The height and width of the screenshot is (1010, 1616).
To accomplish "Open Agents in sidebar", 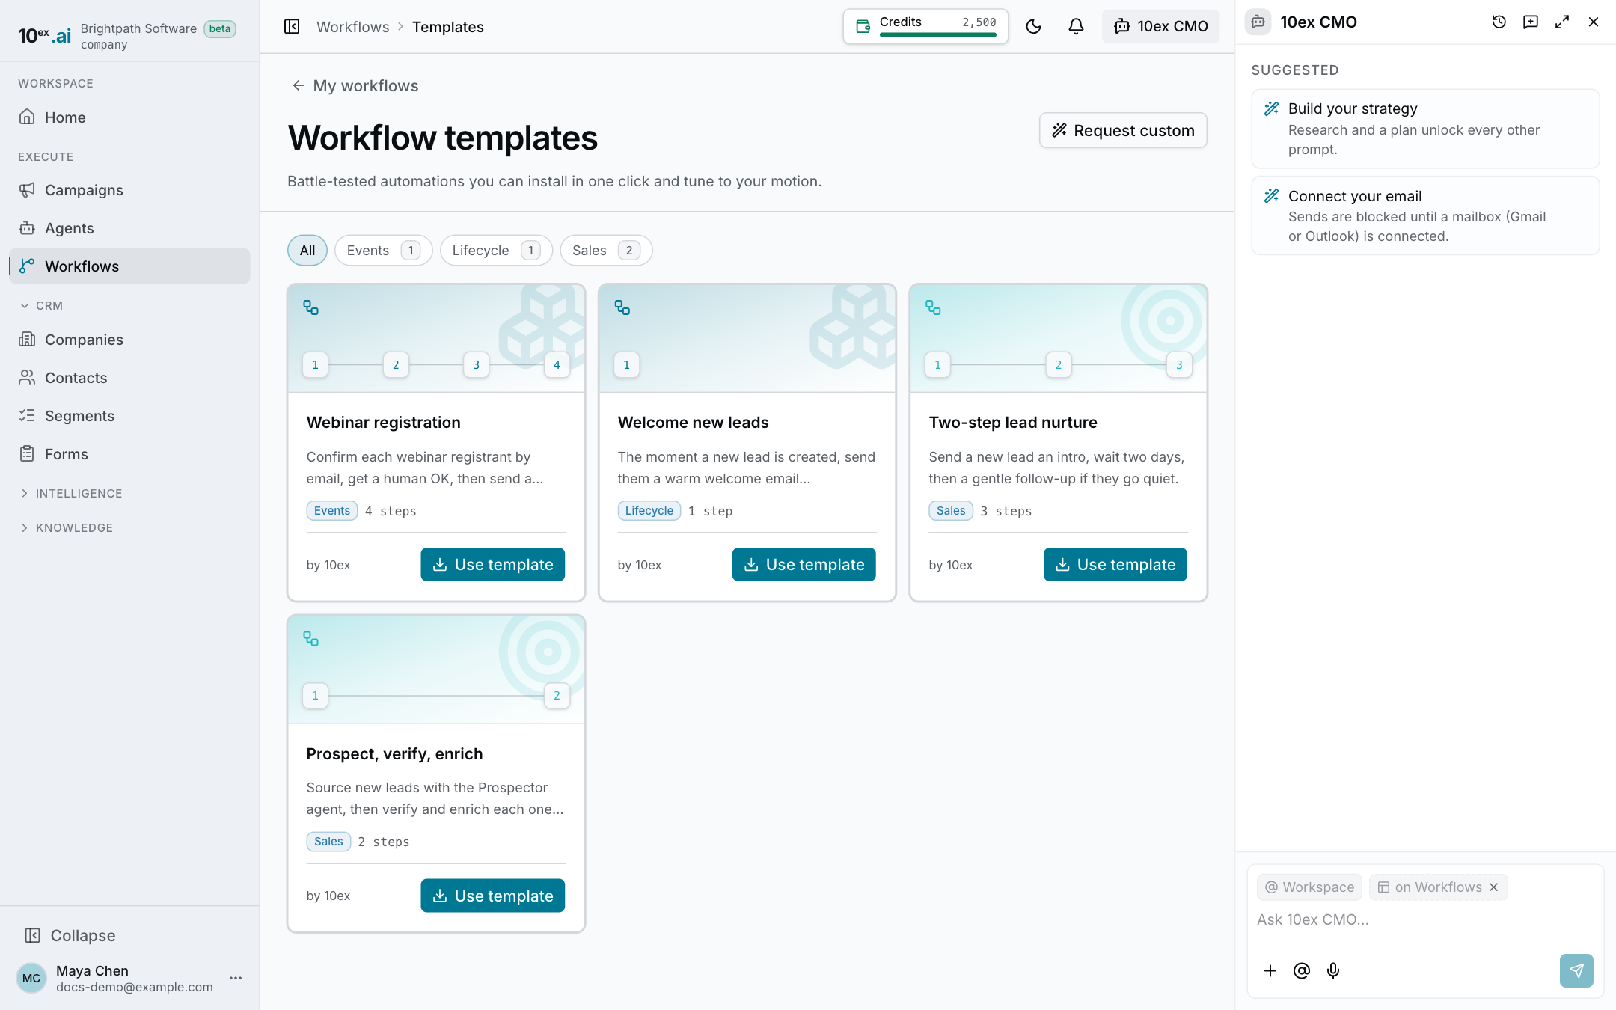I will [129, 228].
